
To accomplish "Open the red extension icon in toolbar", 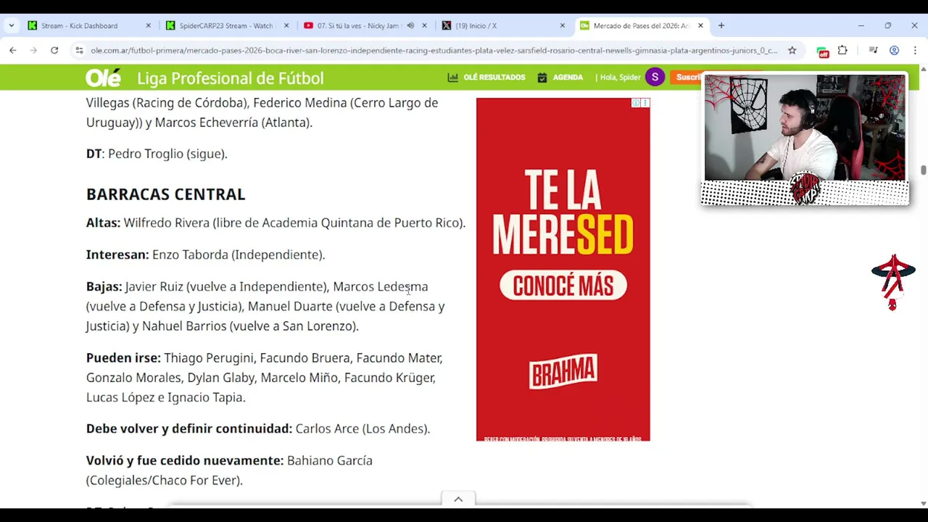I will point(822,51).
